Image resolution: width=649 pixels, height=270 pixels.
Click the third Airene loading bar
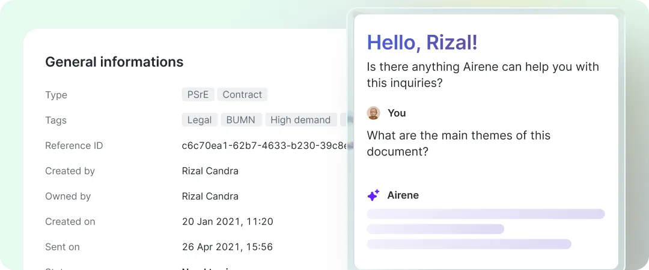tap(469, 244)
